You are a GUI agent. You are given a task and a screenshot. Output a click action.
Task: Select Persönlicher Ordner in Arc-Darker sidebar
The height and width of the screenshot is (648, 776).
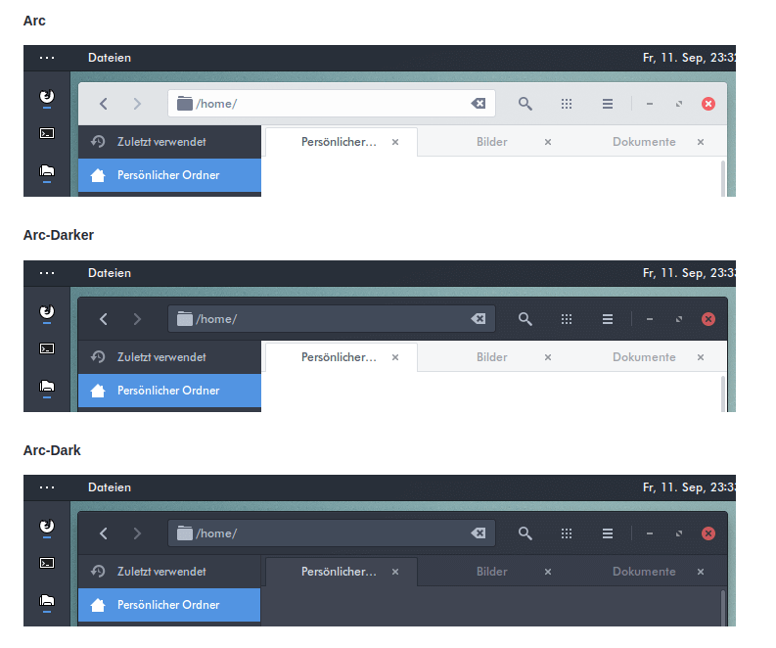coord(169,391)
